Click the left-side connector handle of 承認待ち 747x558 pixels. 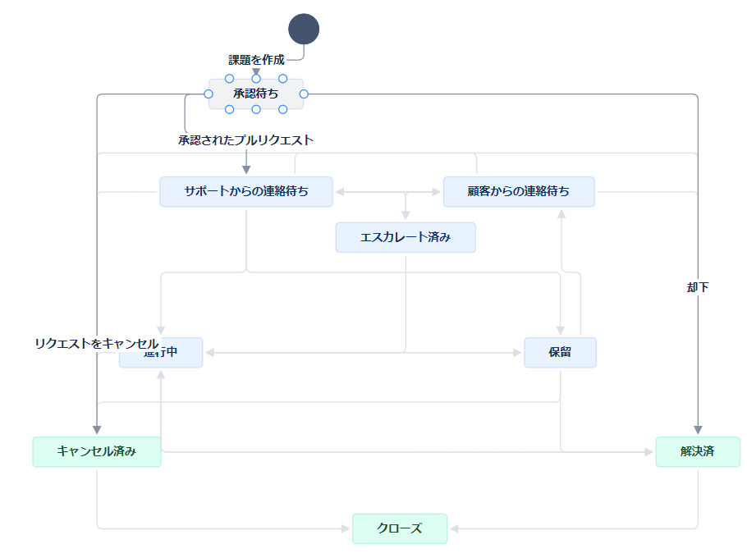(x=209, y=94)
